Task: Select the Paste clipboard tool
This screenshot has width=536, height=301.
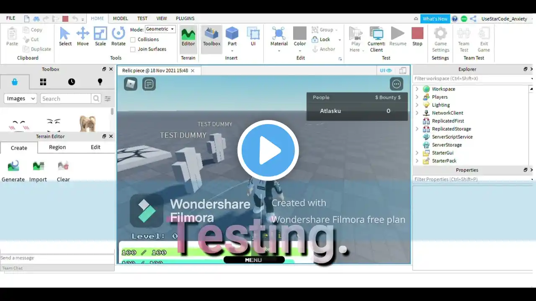Action: (12, 36)
